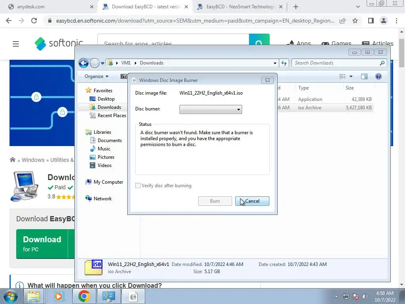
Task: Click the volume tray icon
Action: pos(365,296)
